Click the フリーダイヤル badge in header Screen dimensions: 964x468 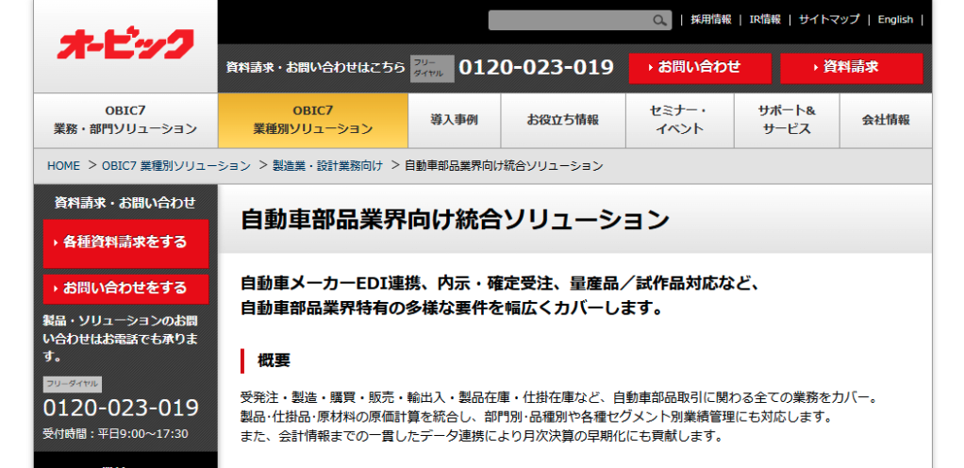(x=432, y=68)
